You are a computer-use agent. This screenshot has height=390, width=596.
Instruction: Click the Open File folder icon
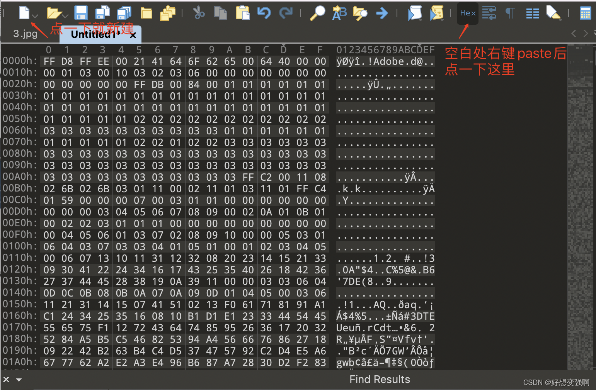tap(54, 13)
